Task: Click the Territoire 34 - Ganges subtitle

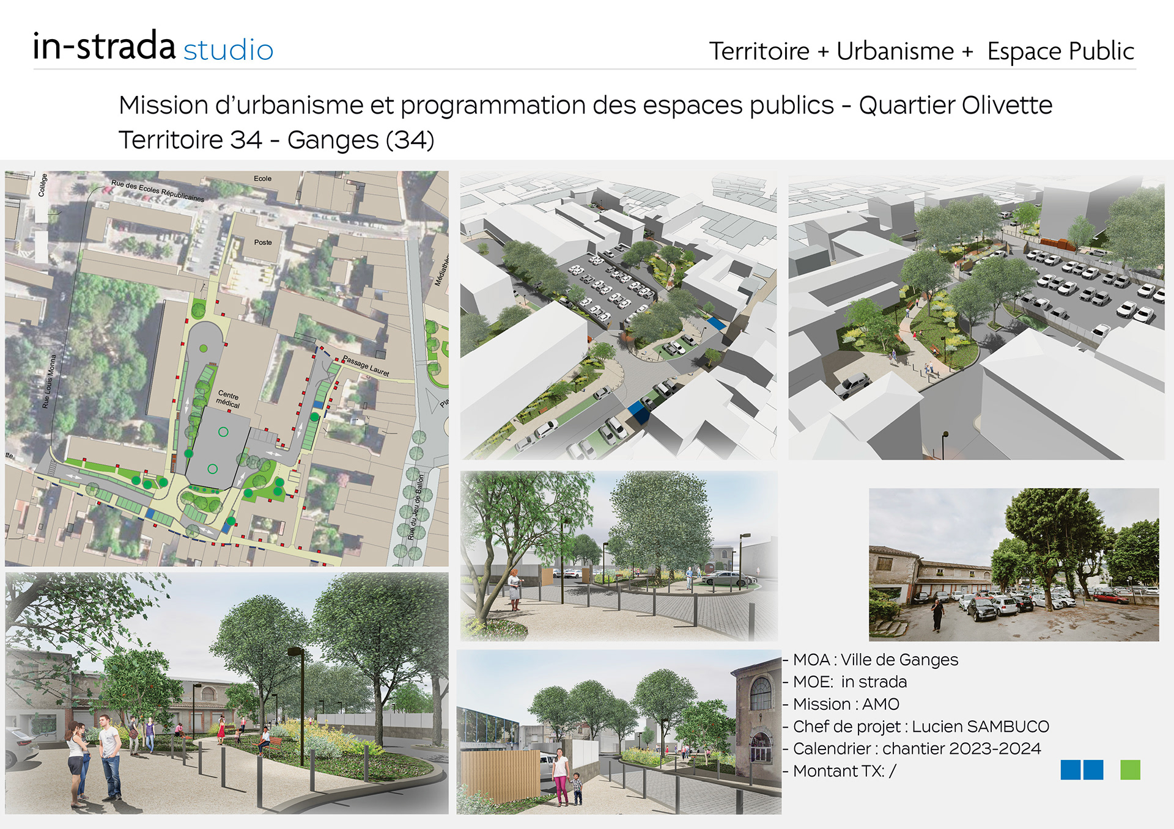Action: [276, 140]
